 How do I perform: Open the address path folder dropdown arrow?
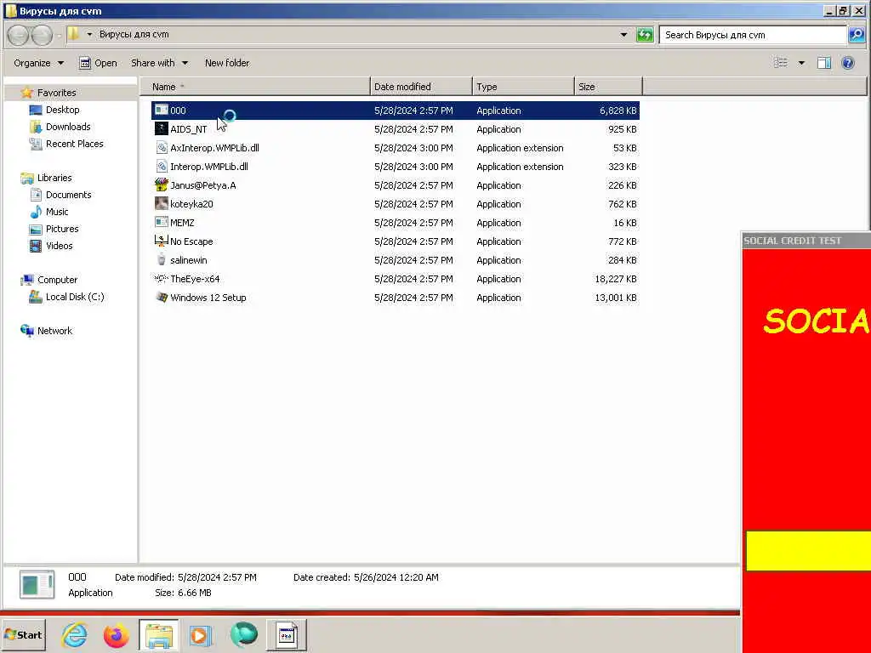pyautogui.click(x=89, y=34)
